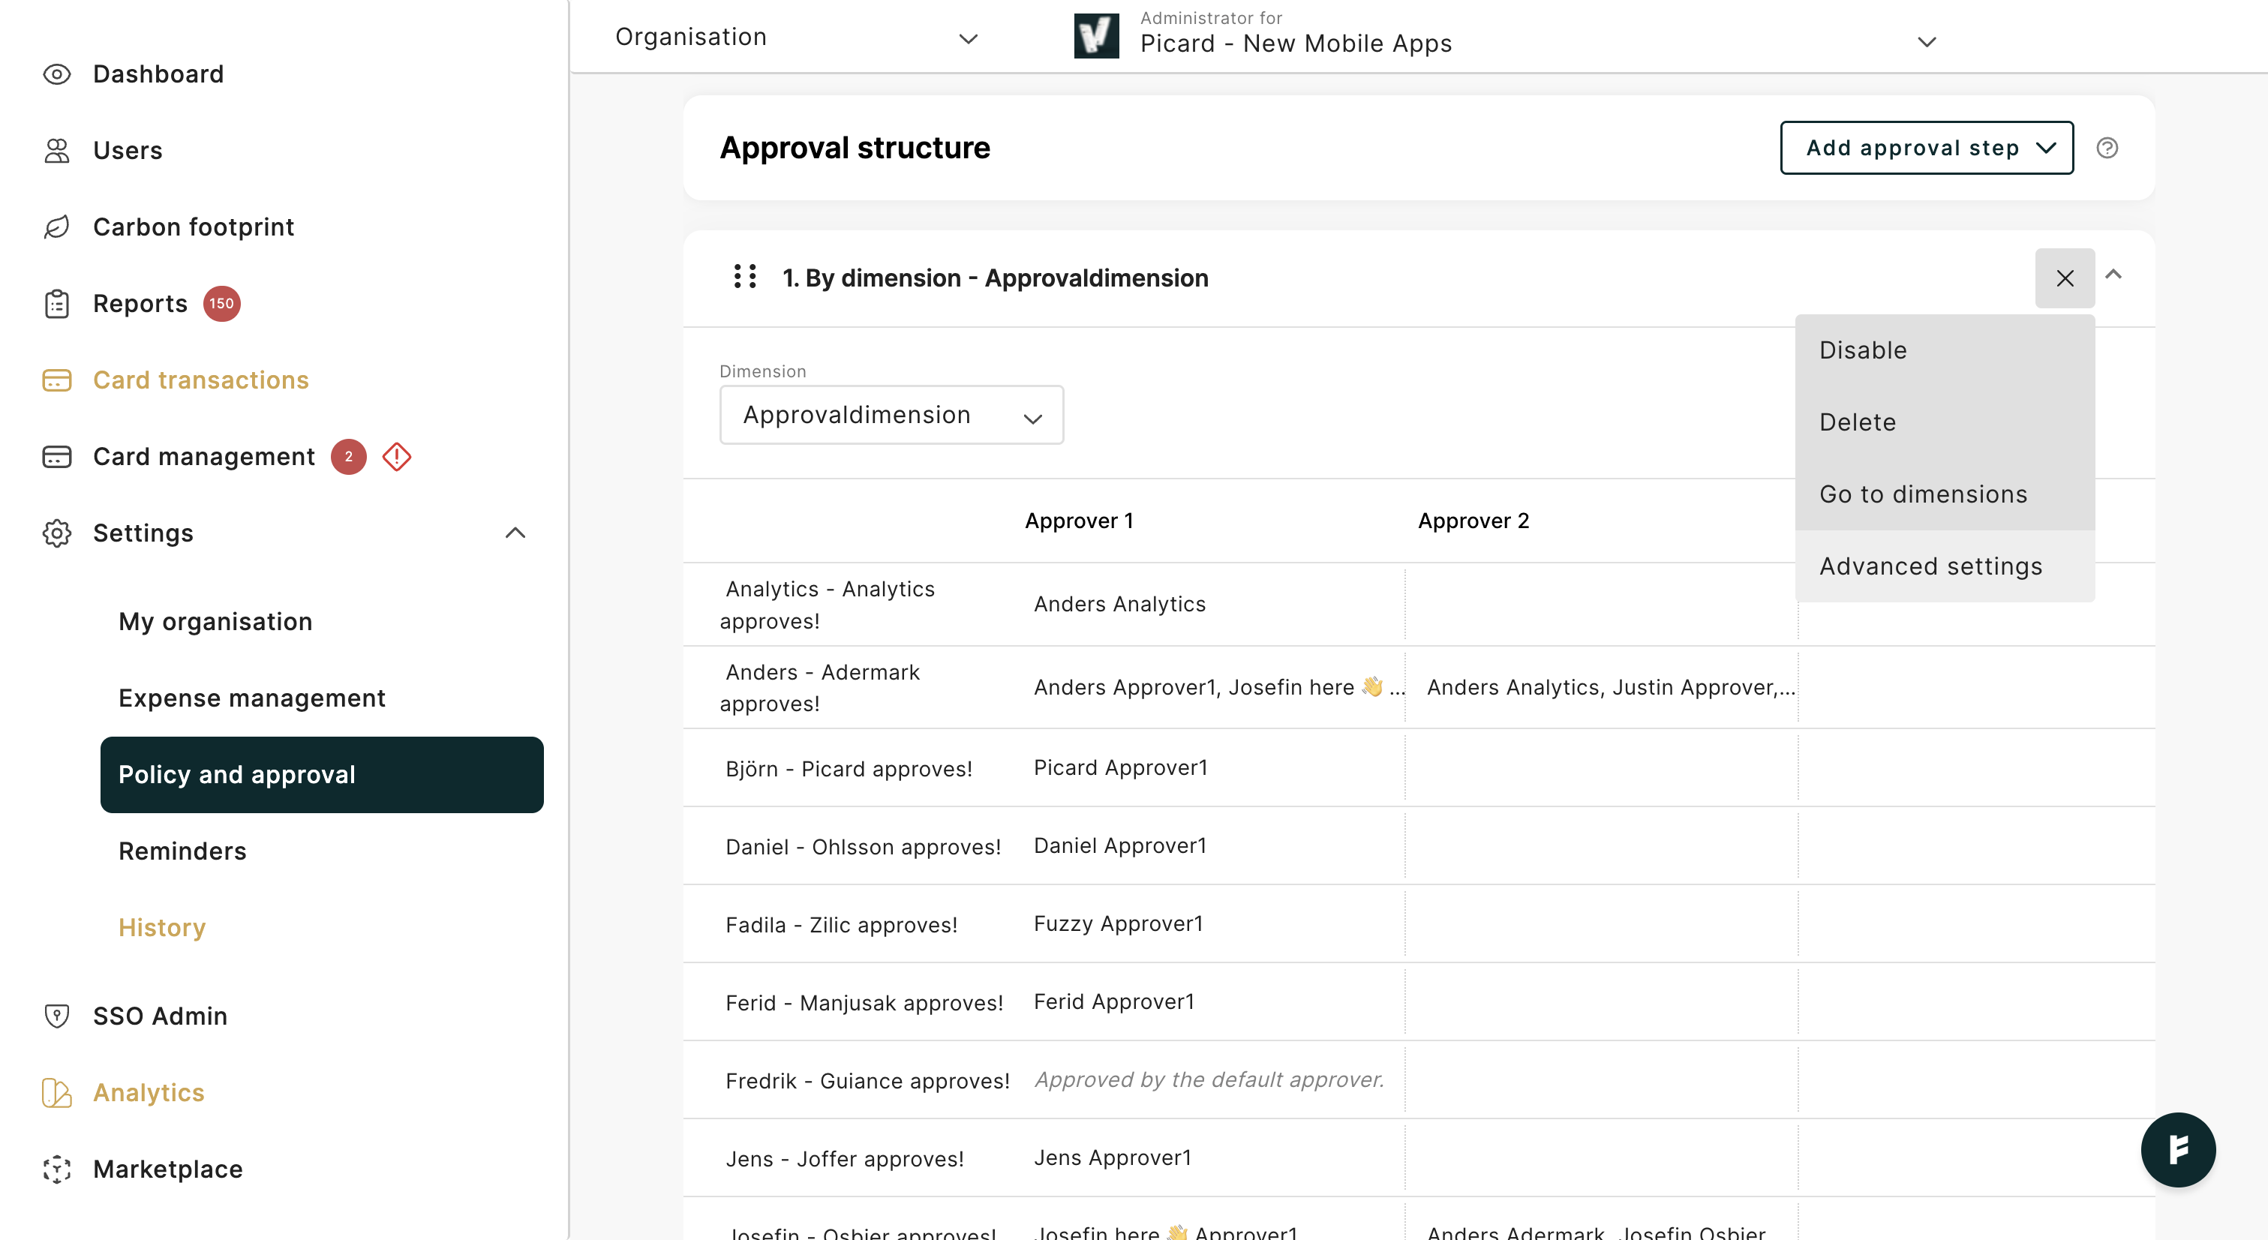Click the Reports clipboard icon
The width and height of the screenshot is (2268, 1240).
(x=56, y=304)
